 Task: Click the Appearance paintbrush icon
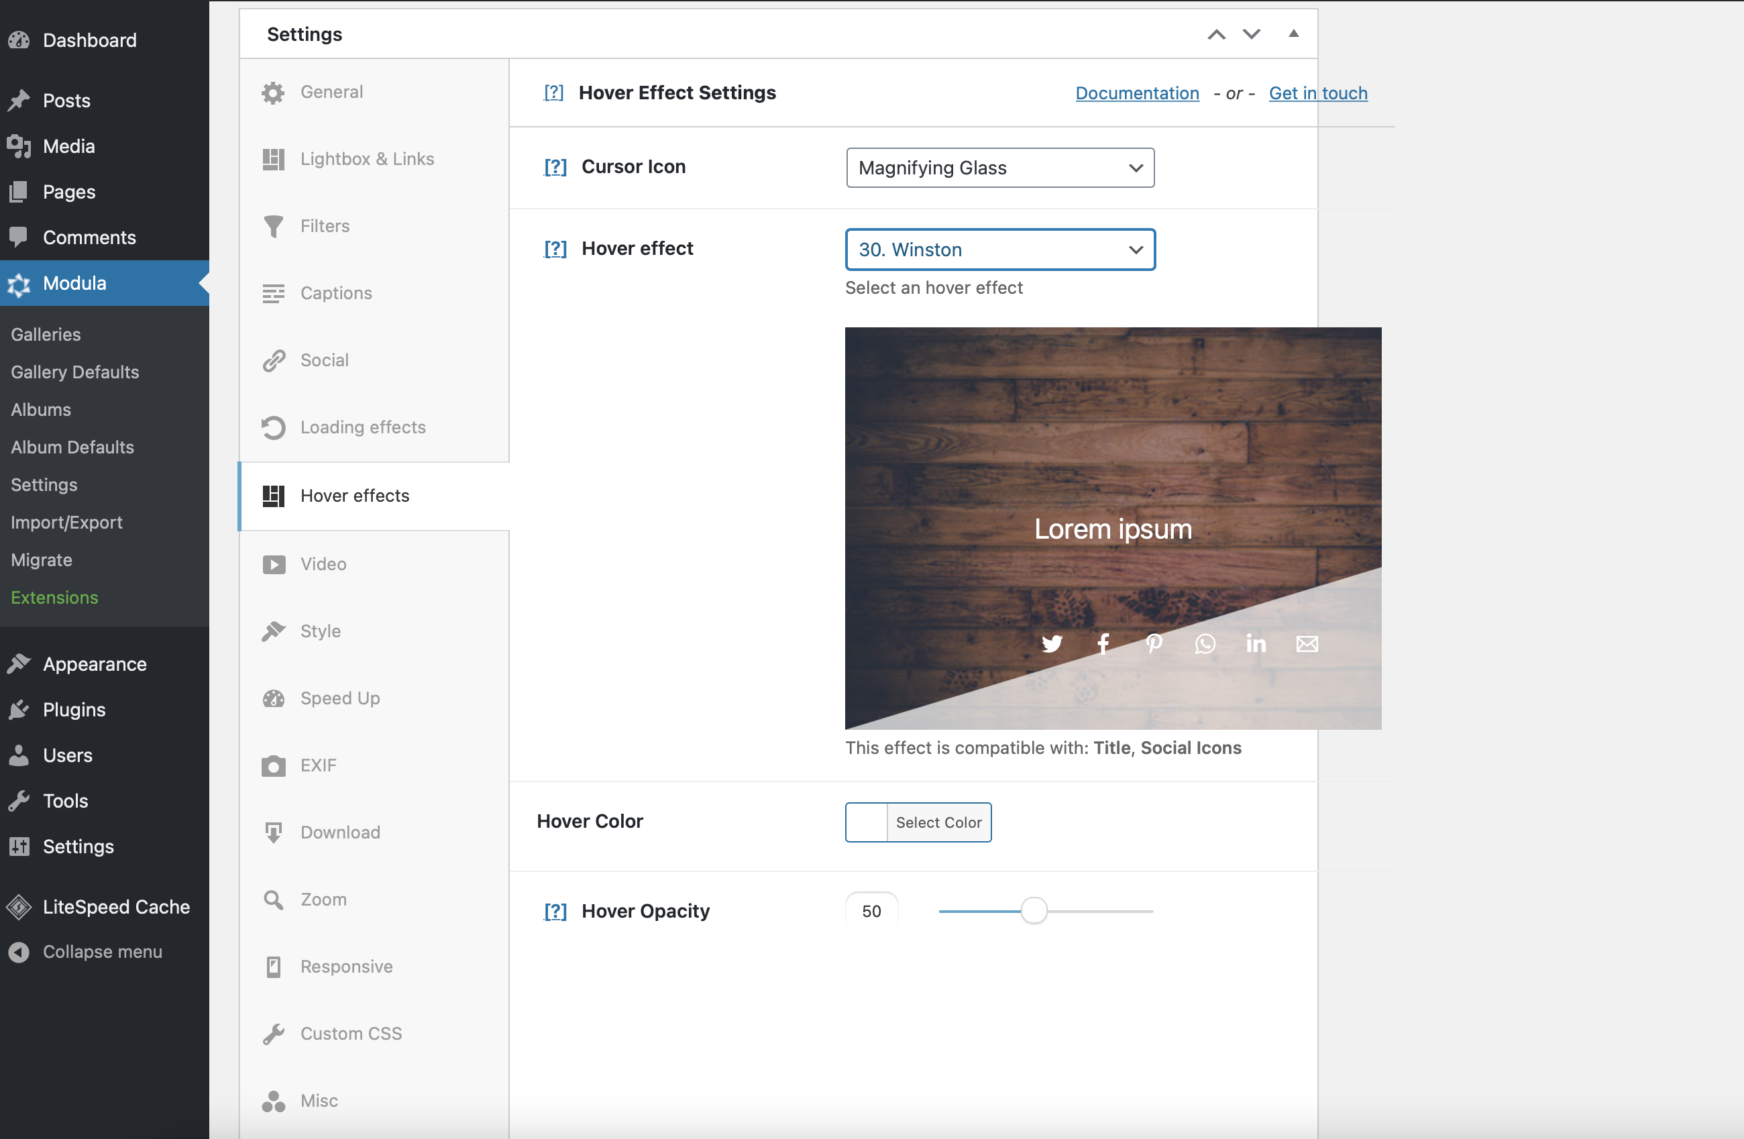click(x=19, y=664)
